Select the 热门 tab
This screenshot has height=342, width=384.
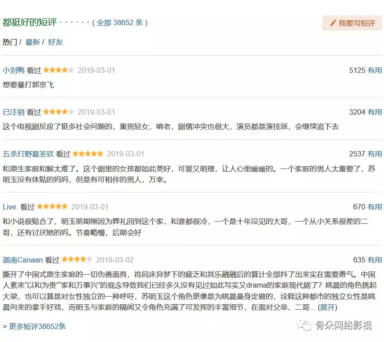(x=10, y=42)
